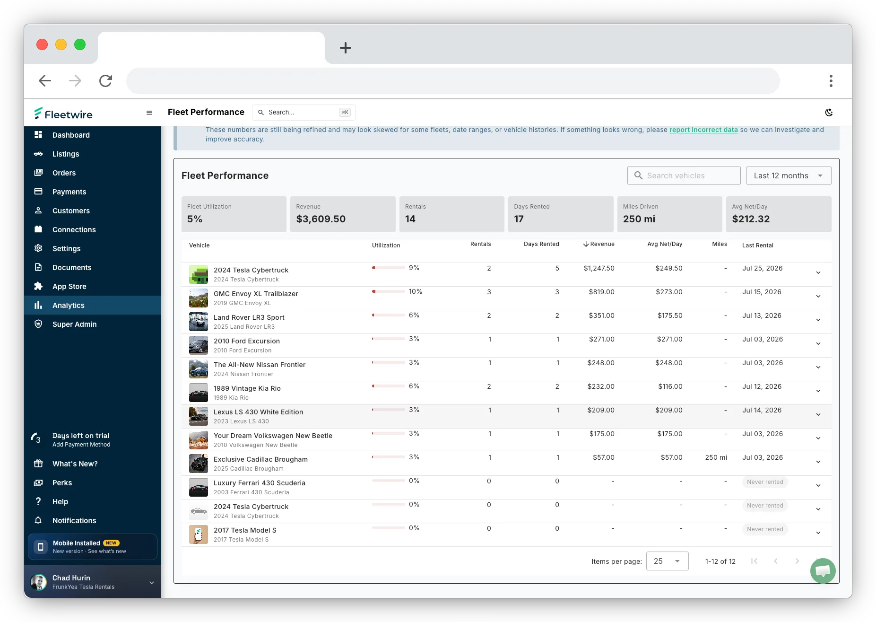Open the chat support bubble
876x622 pixels.
click(x=823, y=571)
